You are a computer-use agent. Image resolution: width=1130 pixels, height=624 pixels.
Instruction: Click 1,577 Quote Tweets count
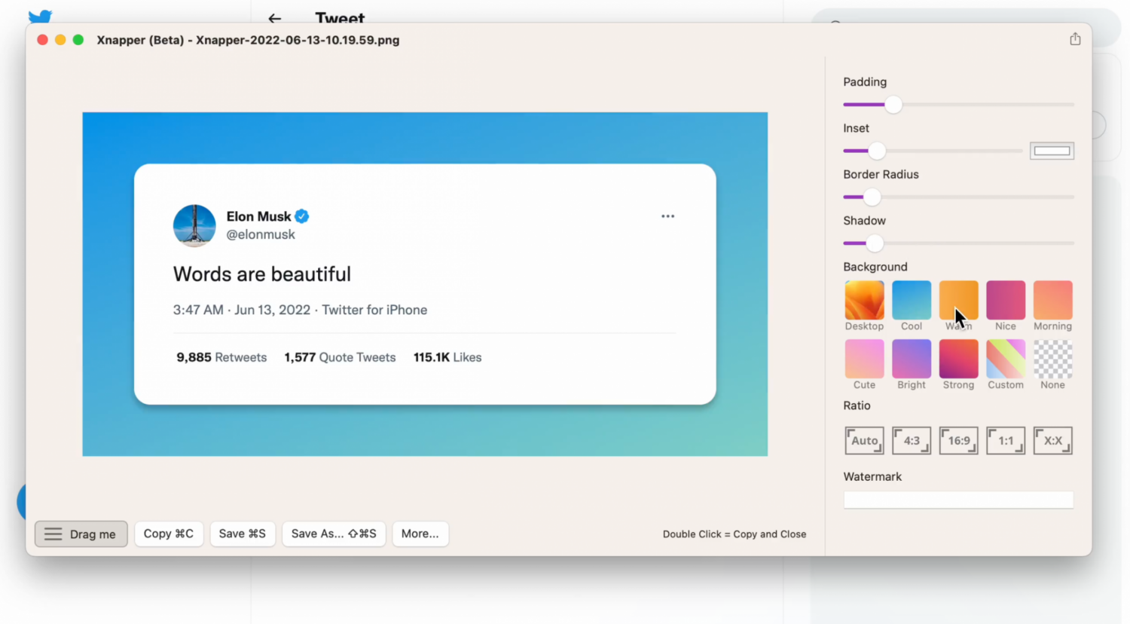pos(340,357)
